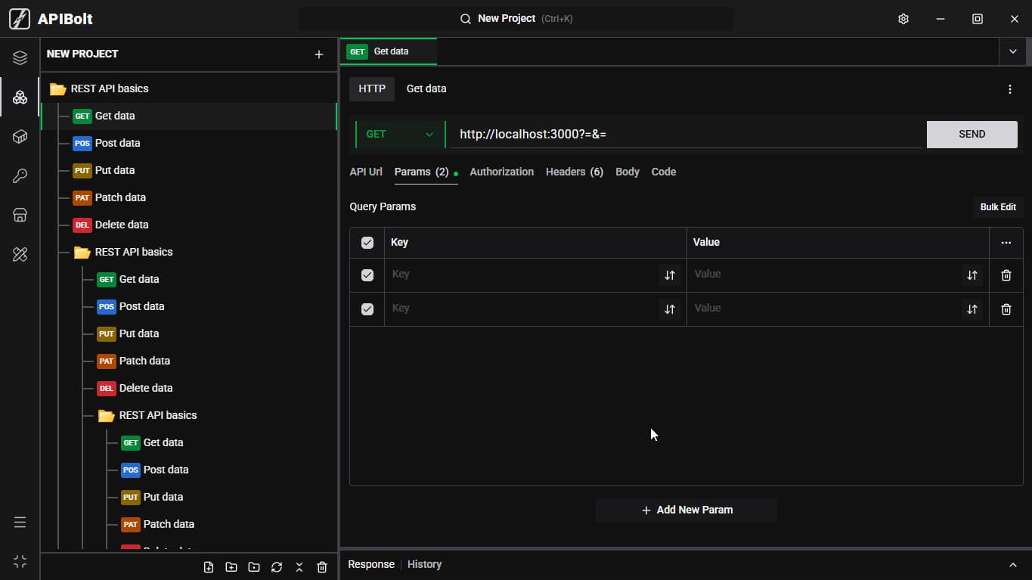Open the layers icon in left sidebar
The width and height of the screenshot is (1032, 580).
20,58
